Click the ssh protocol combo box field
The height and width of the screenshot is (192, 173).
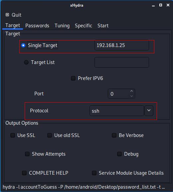[117, 111]
